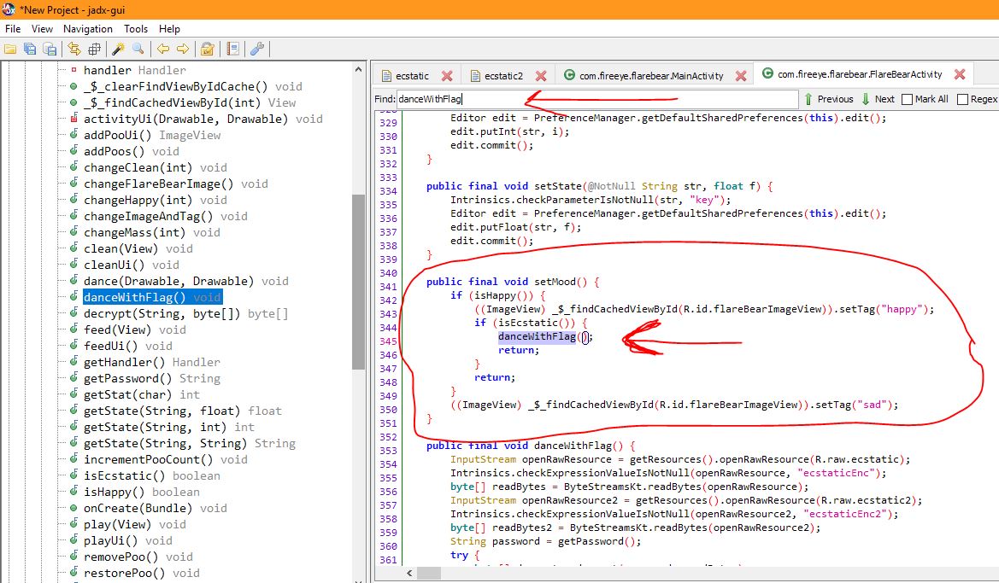Click the Save all icon
Viewport: 999px width, 583px height.
30,49
